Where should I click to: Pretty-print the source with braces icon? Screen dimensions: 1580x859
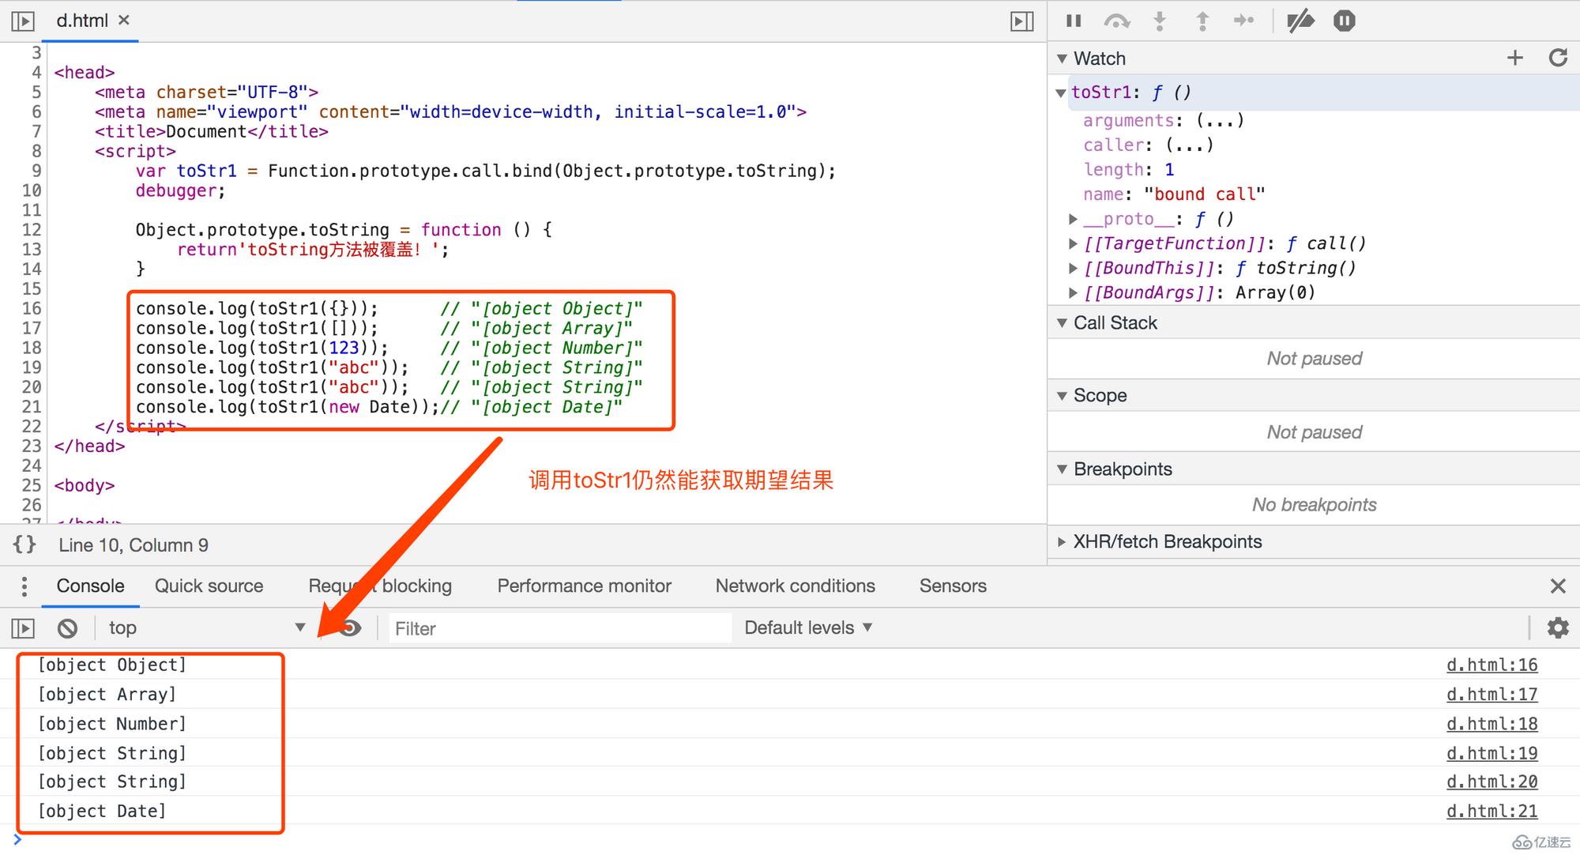click(24, 544)
